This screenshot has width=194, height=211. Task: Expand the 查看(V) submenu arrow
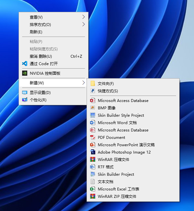coord(84,17)
